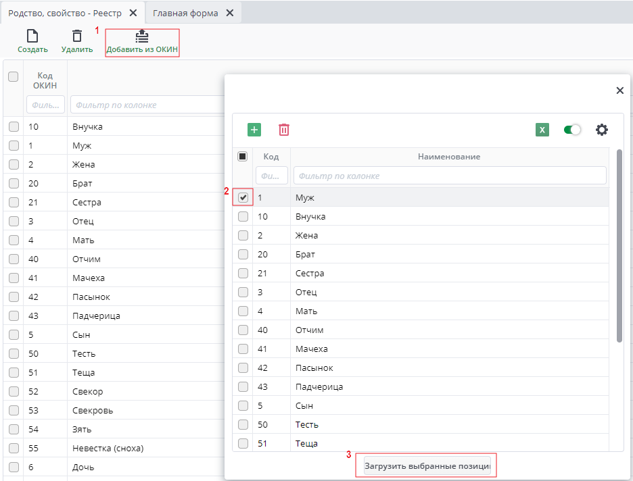Select the checkbox for Внучка in registry
Viewport: 633px width, 481px height.
(13, 126)
